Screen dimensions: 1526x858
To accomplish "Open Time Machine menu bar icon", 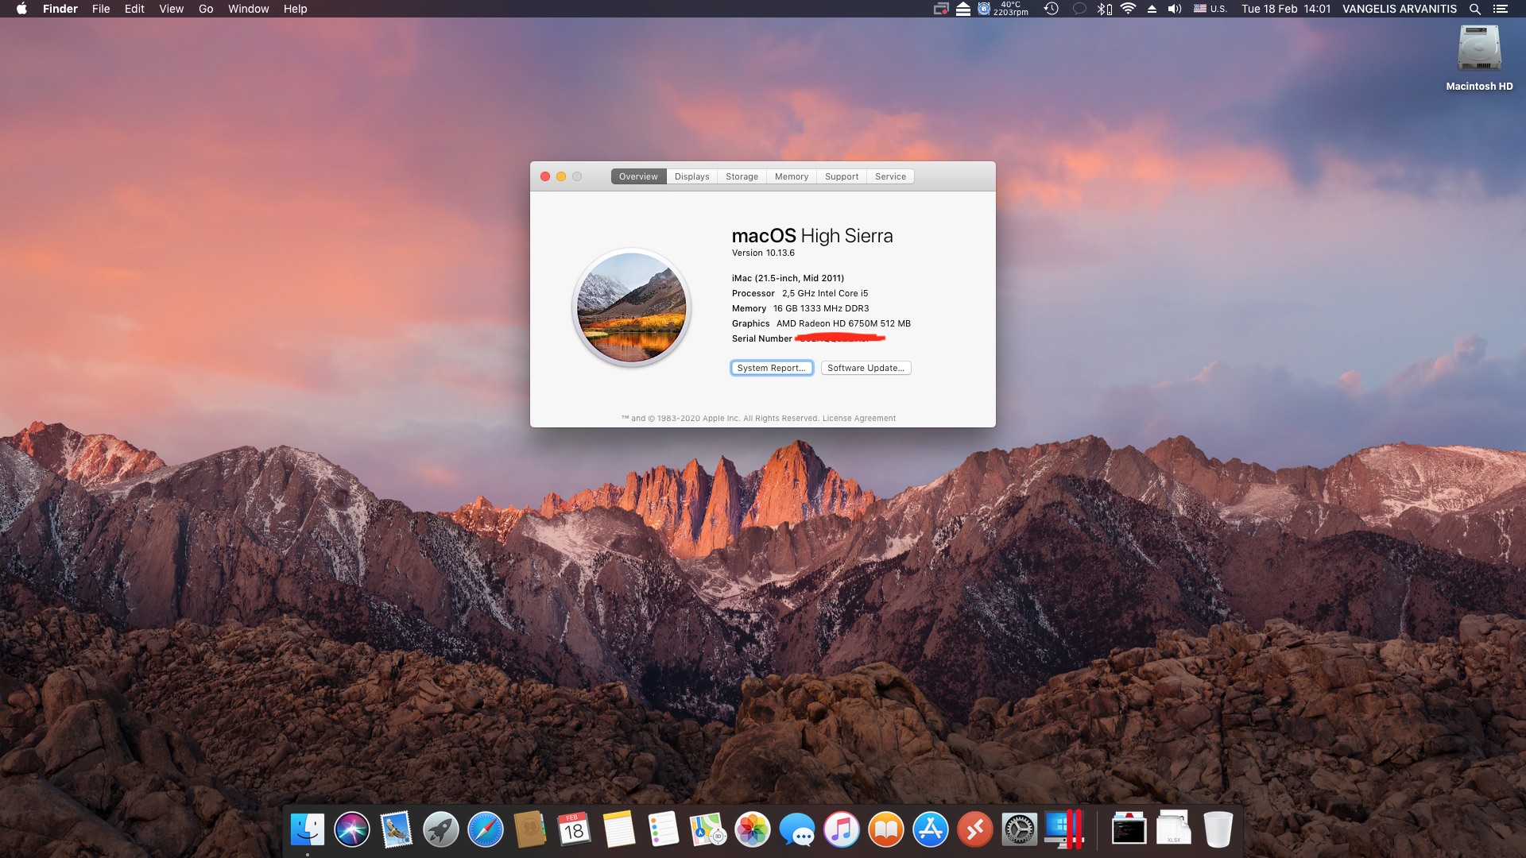I will (x=1052, y=9).
